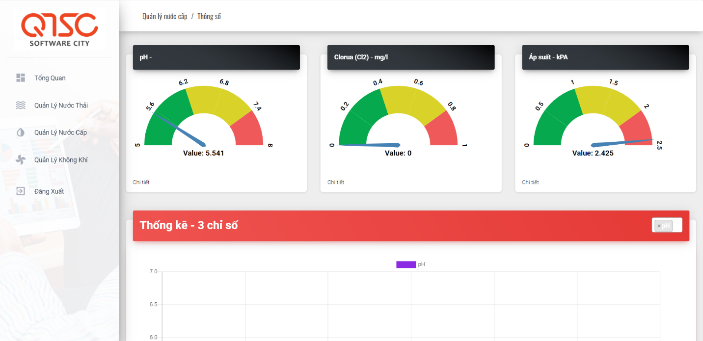Viewport: 703px width, 341px height.
Task: Click the Đăng Xuất logout icon
Action: (21, 191)
